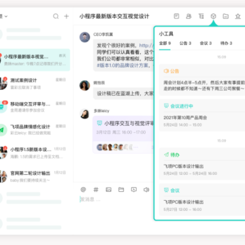Click the 1.5的需求已上传至文档 preview text
Viewport: 245px width, 245px height.
37,157
